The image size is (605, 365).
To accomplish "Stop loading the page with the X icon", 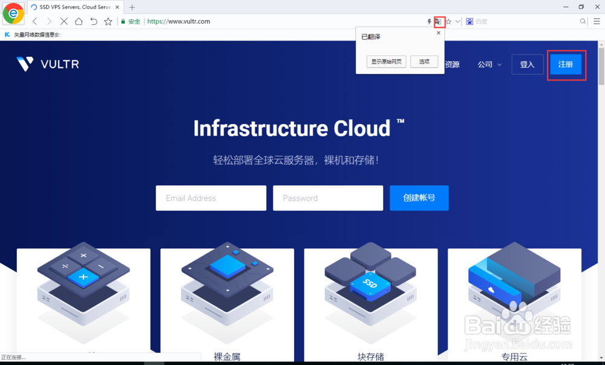I will click(x=64, y=21).
